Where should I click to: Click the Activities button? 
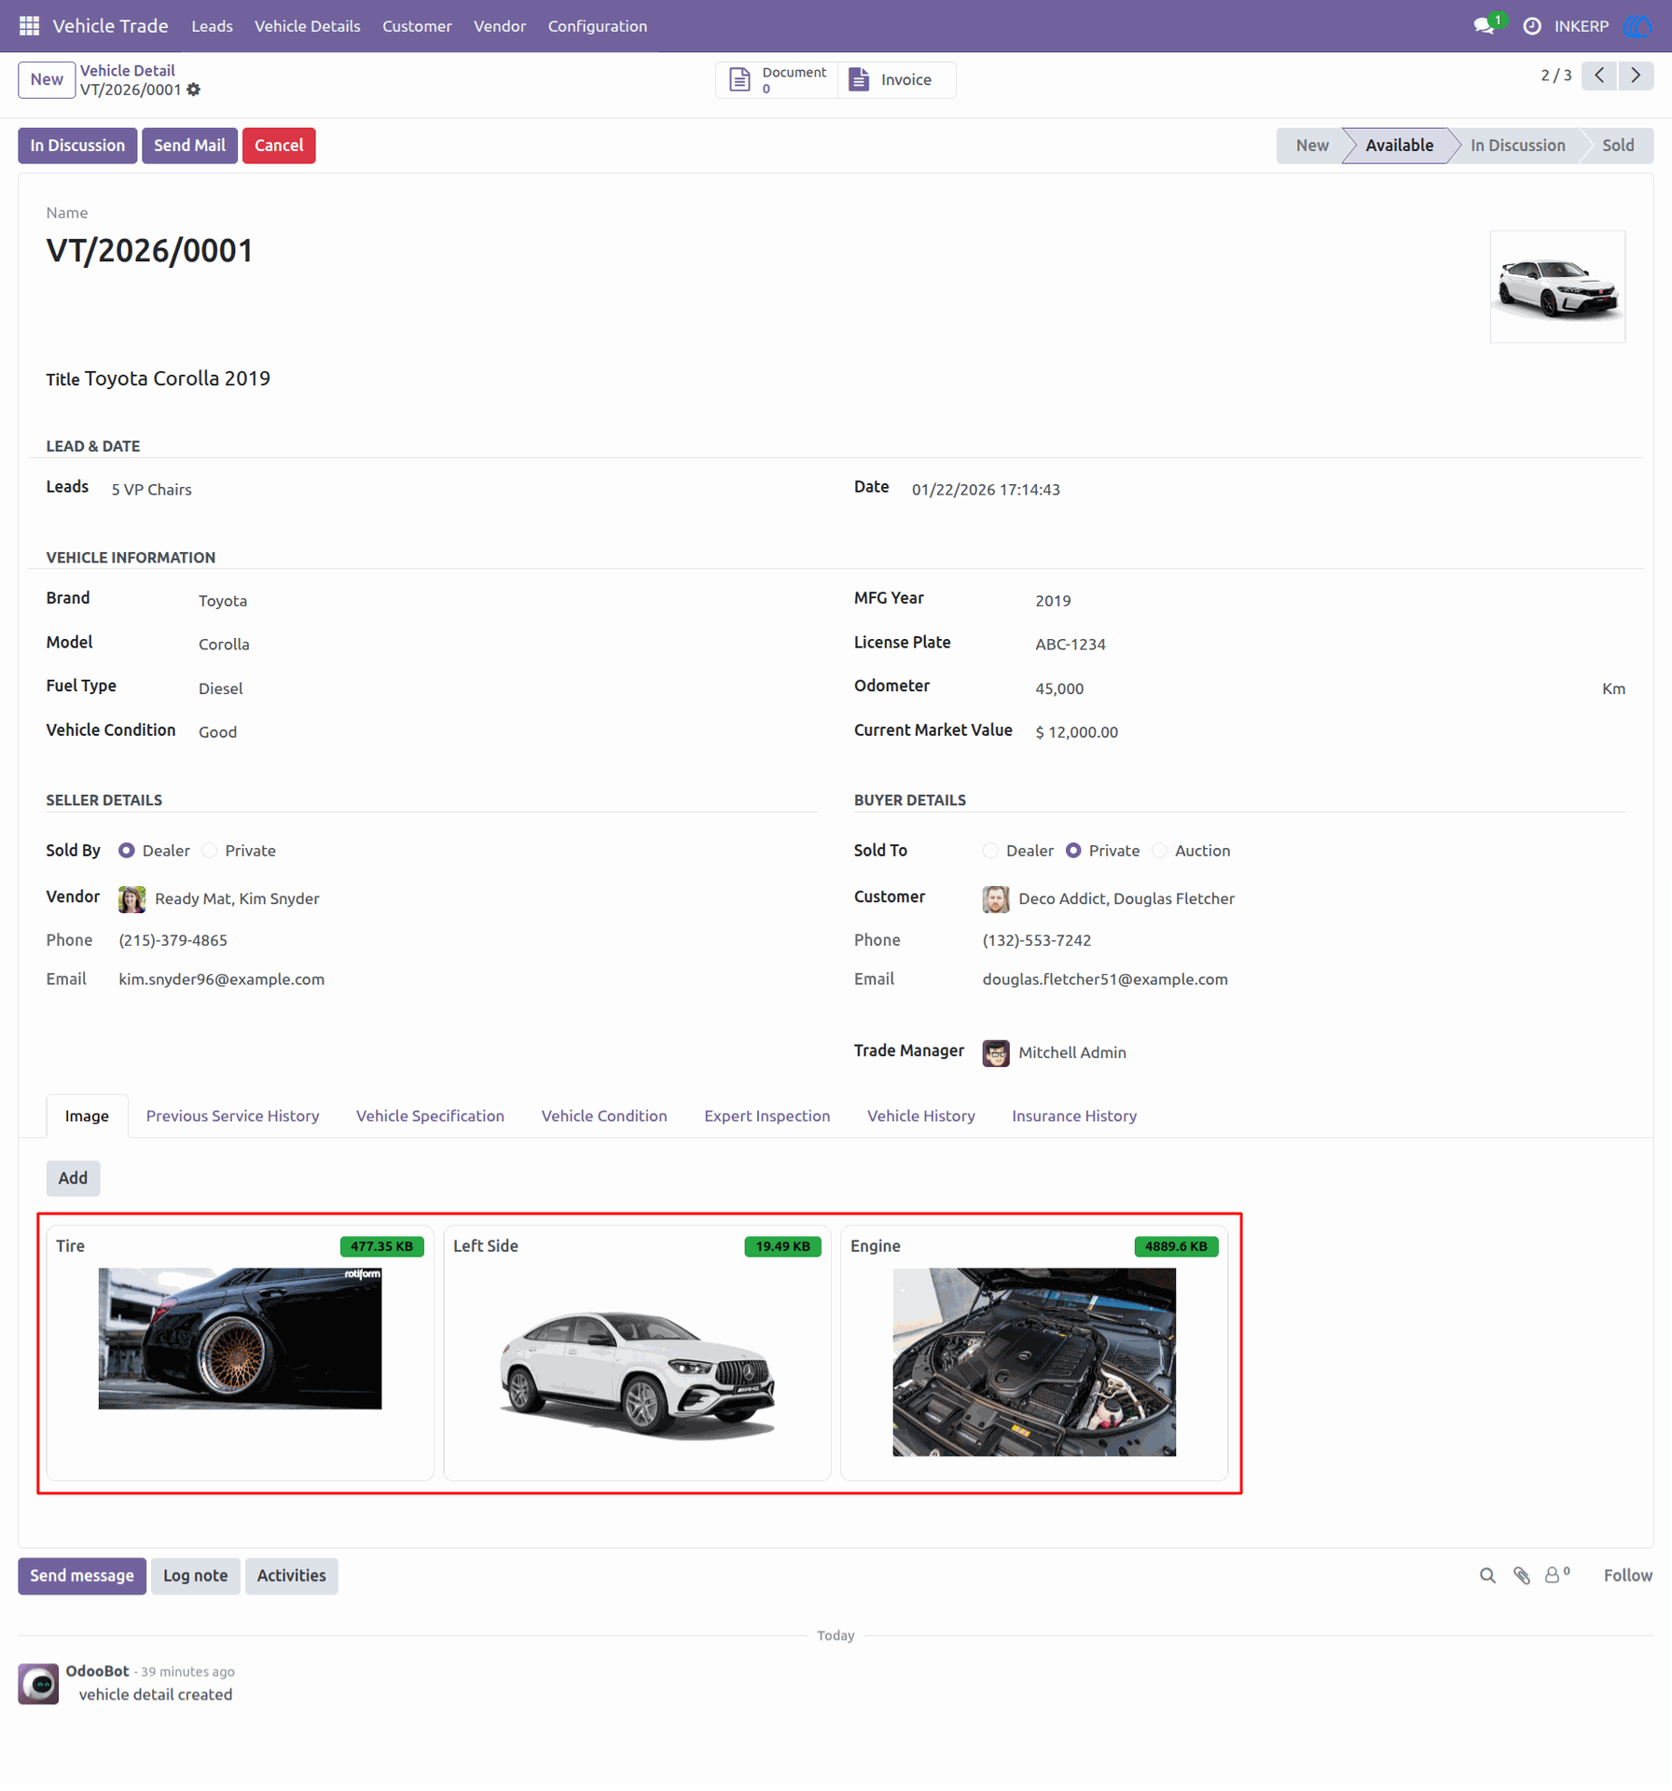click(x=291, y=1576)
